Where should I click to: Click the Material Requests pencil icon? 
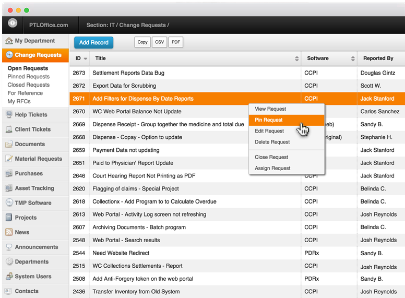point(9,159)
